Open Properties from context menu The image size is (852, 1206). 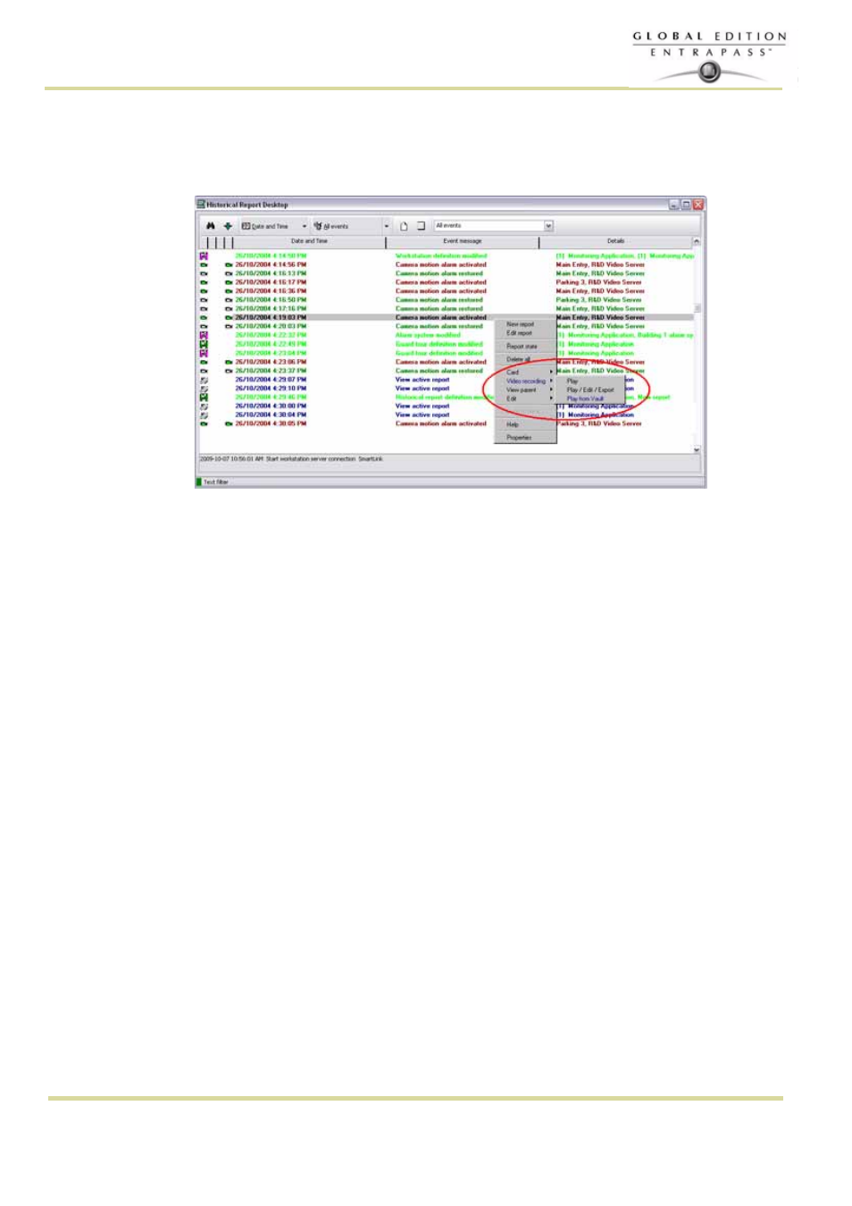point(526,438)
